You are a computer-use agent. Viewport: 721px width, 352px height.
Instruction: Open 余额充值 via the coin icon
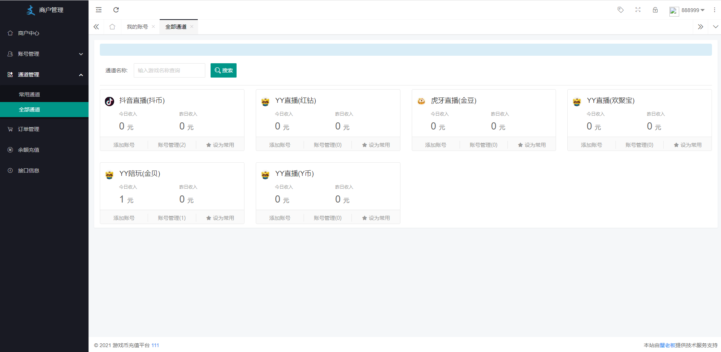(x=28, y=149)
